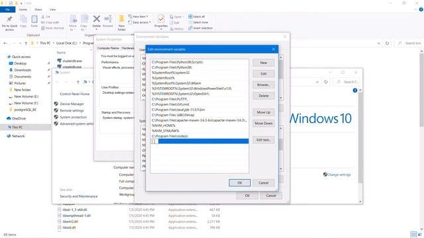The height and width of the screenshot is (238, 424).
Task: Click Invert selection in ribbon
Action: pos(200,28)
